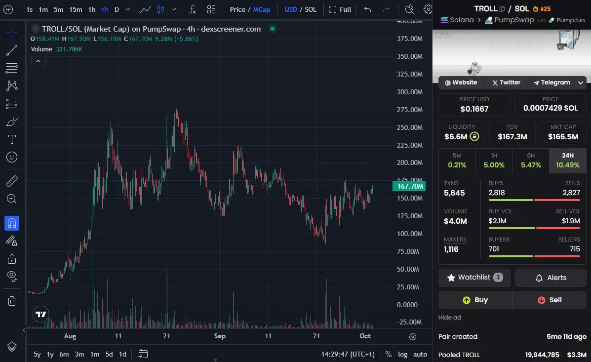Select the crosshair cursor tool
This screenshot has width=591, height=362.
pyautogui.click(x=12, y=33)
